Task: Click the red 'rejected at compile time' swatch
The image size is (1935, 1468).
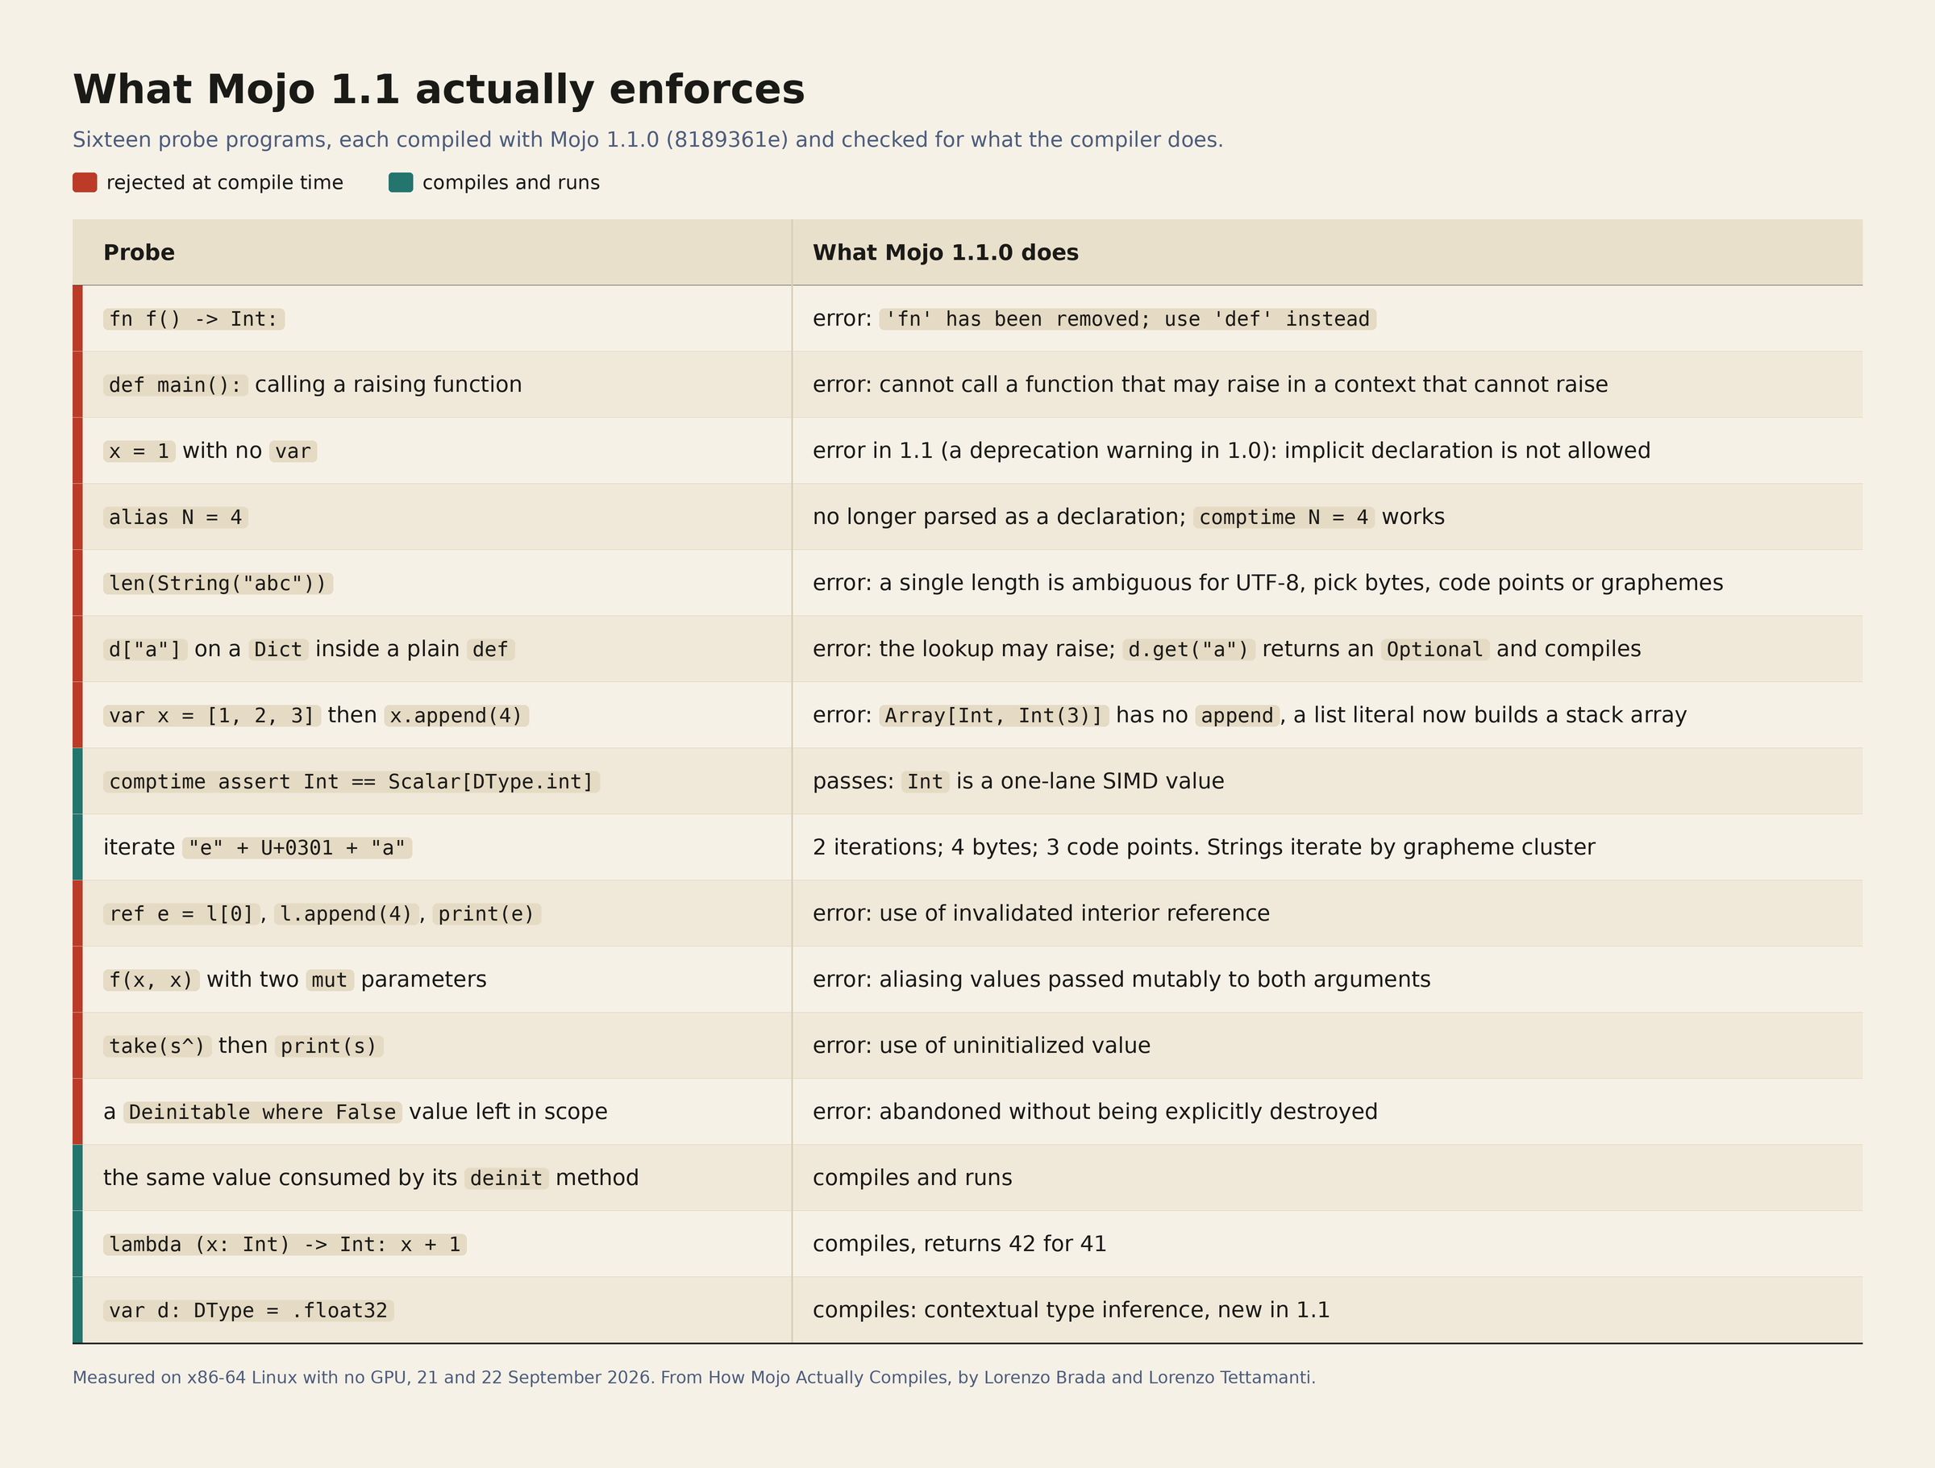Action: [x=85, y=182]
